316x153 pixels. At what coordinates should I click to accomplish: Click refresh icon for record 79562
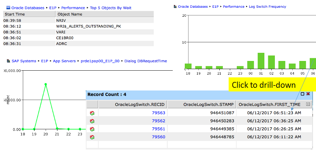point(92,121)
